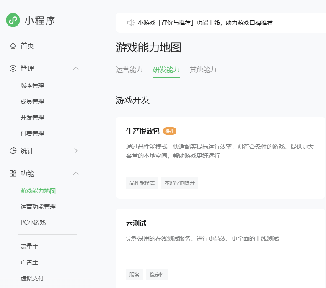The image size is (326, 288).
Task: Click the 服务 tag
Action: tap(135, 275)
